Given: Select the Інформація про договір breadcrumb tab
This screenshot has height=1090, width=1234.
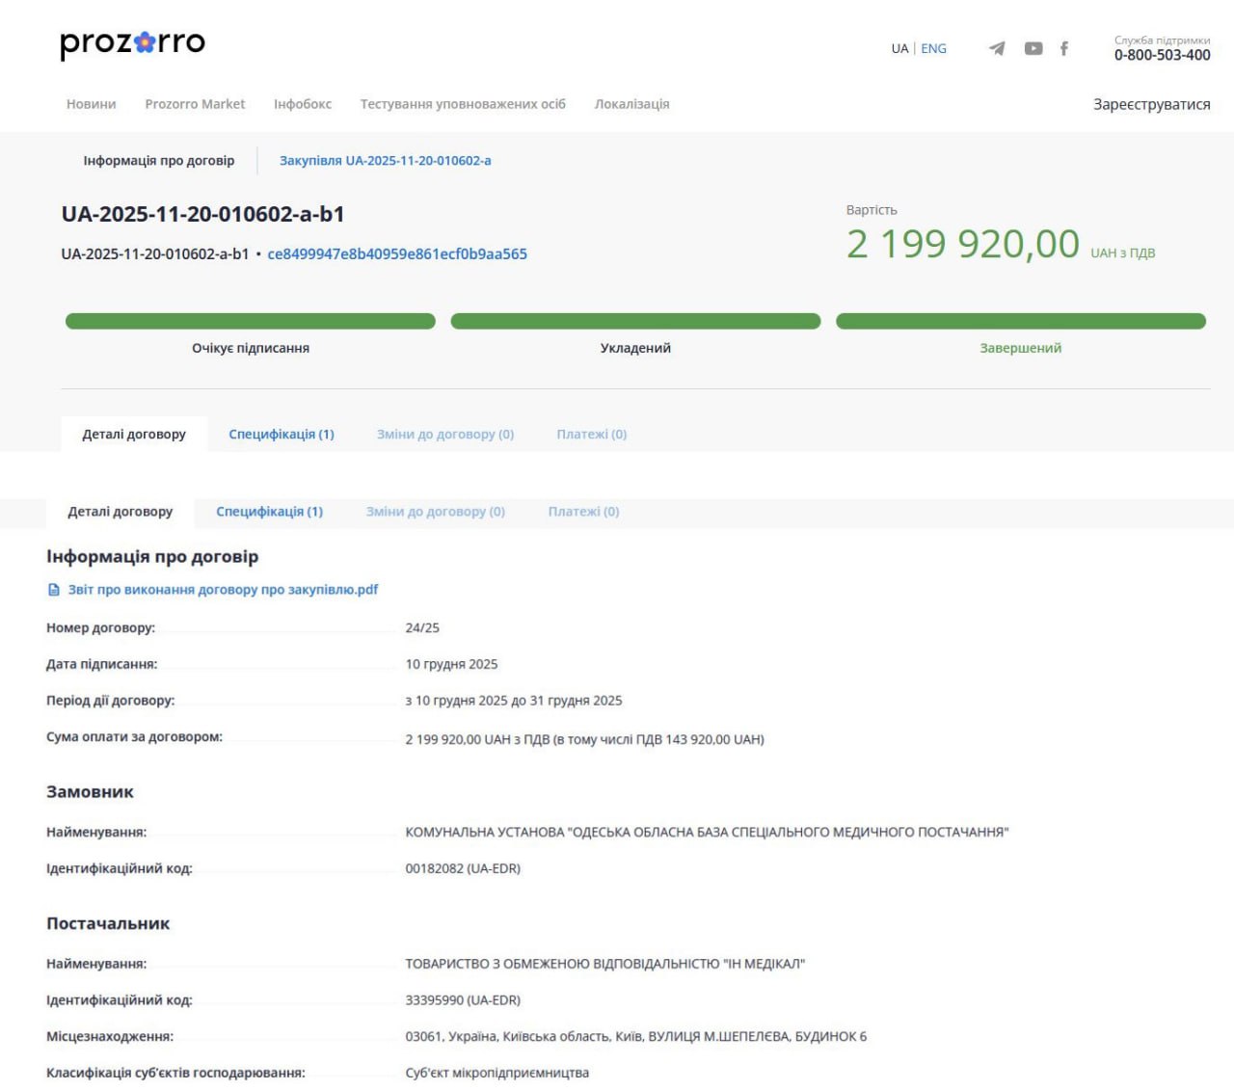Looking at the screenshot, I should tap(159, 161).
